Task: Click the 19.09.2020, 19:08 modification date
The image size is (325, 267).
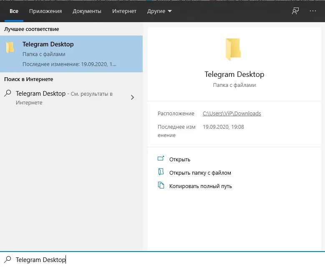Action: [223, 127]
